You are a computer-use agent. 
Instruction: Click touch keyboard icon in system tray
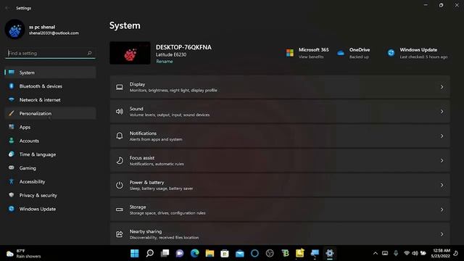click(385, 253)
